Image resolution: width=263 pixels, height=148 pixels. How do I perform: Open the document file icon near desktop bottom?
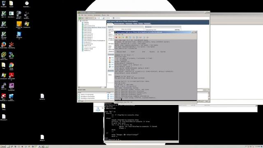click(42, 138)
